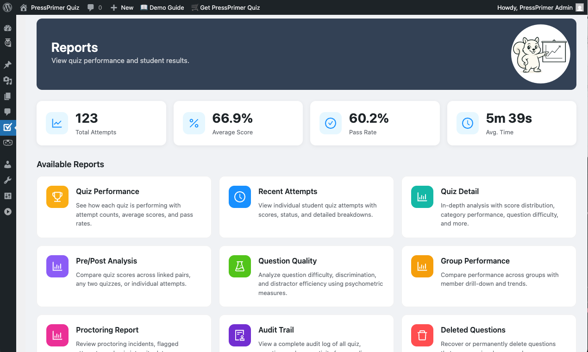Open the Quiz Detail report title
The image size is (588, 352).
460,192
